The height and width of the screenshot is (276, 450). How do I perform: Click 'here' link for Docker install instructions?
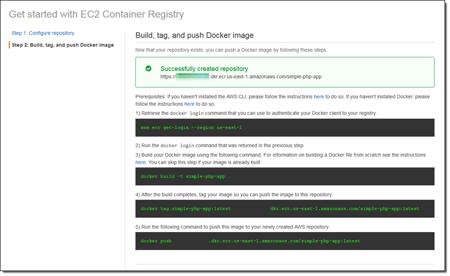[x=189, y=104]
